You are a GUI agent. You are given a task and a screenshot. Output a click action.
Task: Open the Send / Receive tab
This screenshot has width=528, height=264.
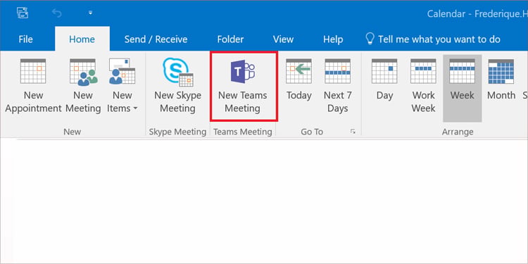[x=156, y=39]
